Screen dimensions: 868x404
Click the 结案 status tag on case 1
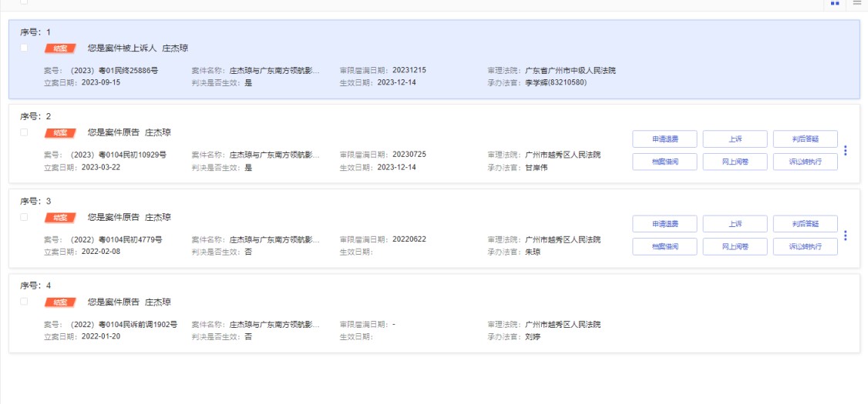(x=59, y=48)
